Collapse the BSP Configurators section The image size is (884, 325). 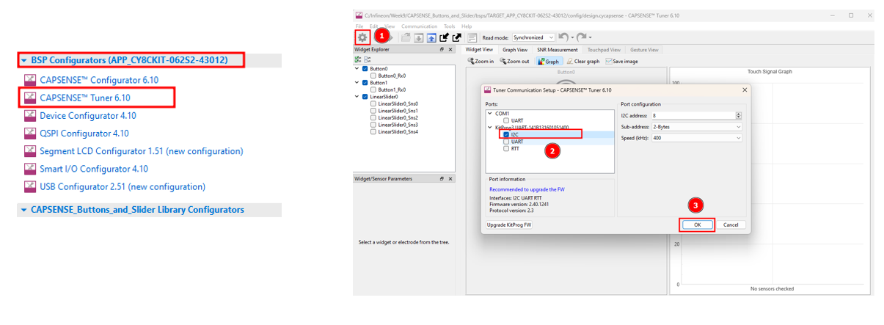click(x=24, y=60)
